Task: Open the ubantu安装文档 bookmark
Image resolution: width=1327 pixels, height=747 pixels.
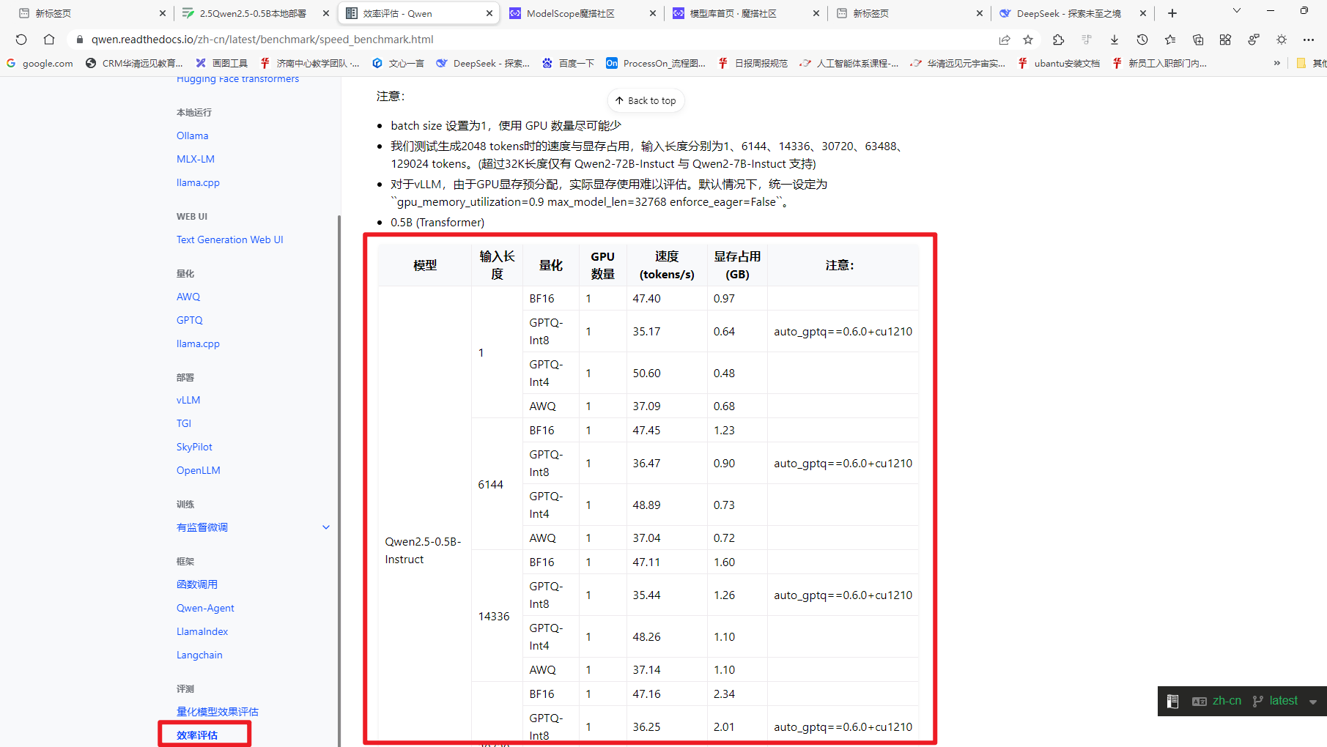Action: point(1058,63)
